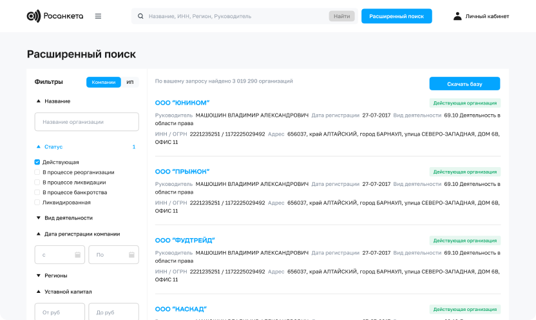Image resolution: width=536 pixels, height=320 pixels.
Task: Click the search magnifier icon
Action: [140, 16]
